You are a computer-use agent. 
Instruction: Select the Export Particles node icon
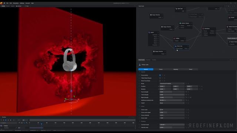point(230,42)
